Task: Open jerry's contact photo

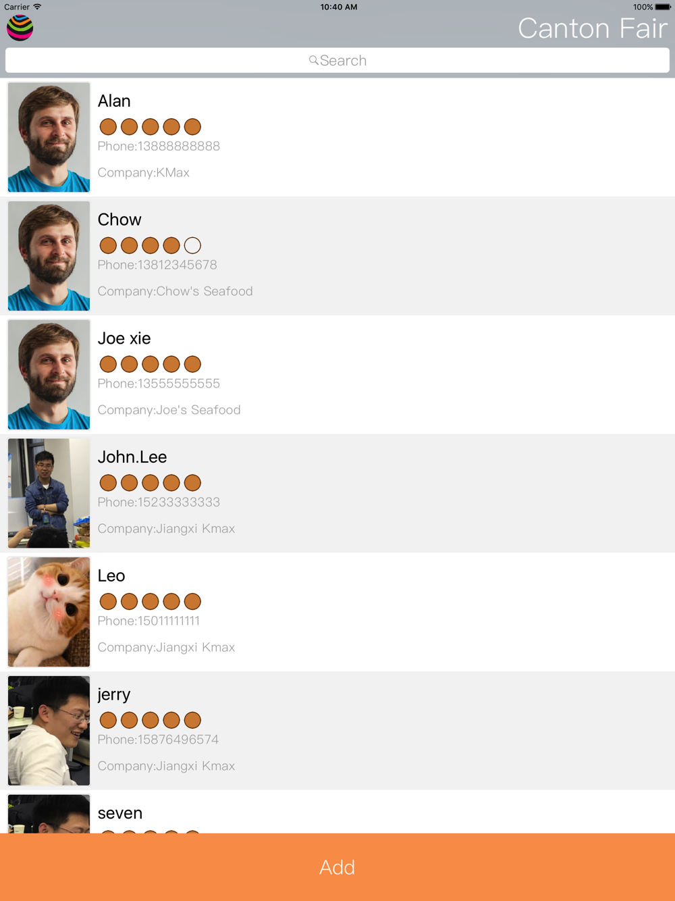Action: 49,731
